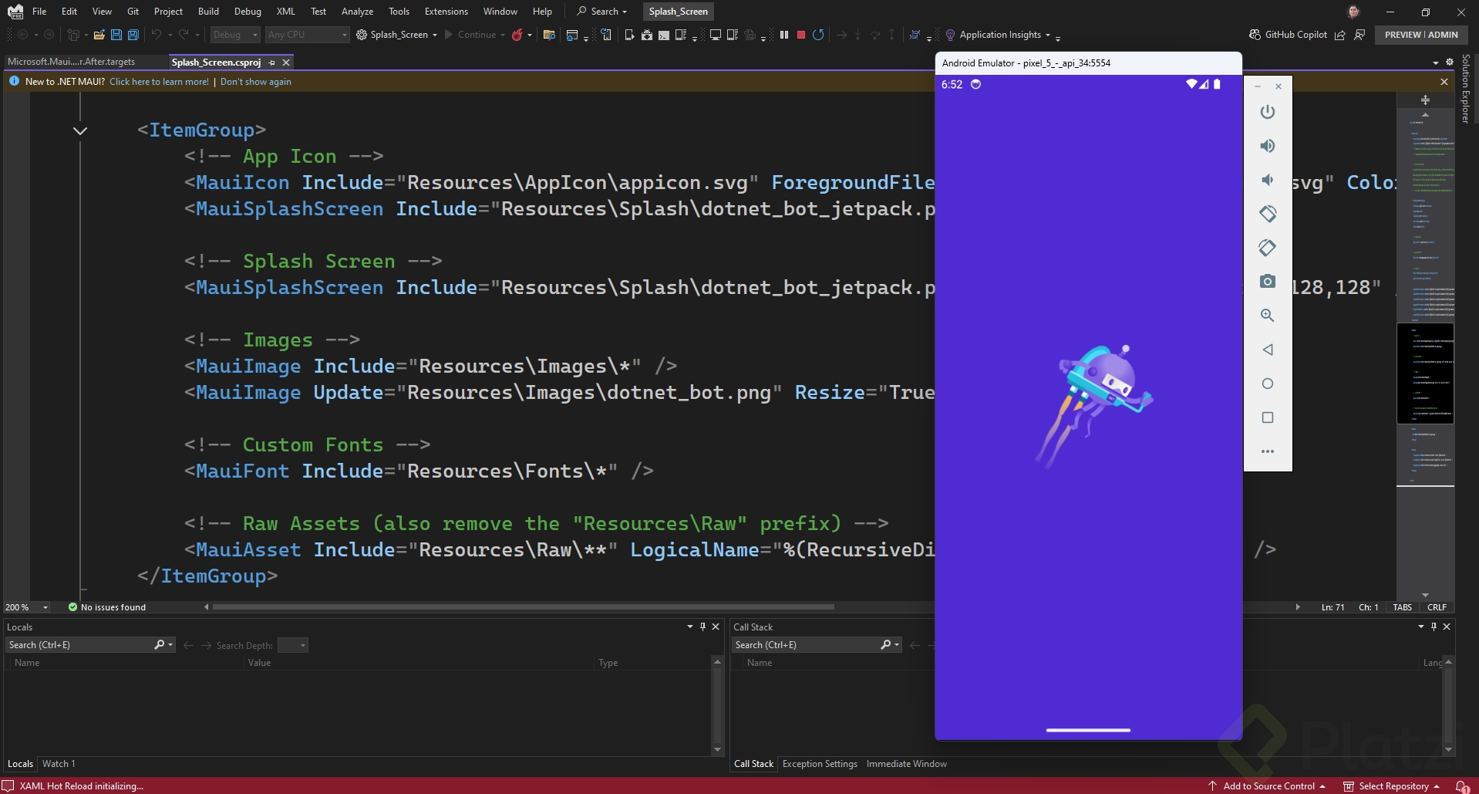Toggle auto-hide pin on Locals panel
The height and width of the screenshot is (794, 1479).
click(x=702, y=627)
